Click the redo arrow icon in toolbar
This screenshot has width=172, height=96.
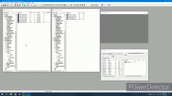coord(13,5)
